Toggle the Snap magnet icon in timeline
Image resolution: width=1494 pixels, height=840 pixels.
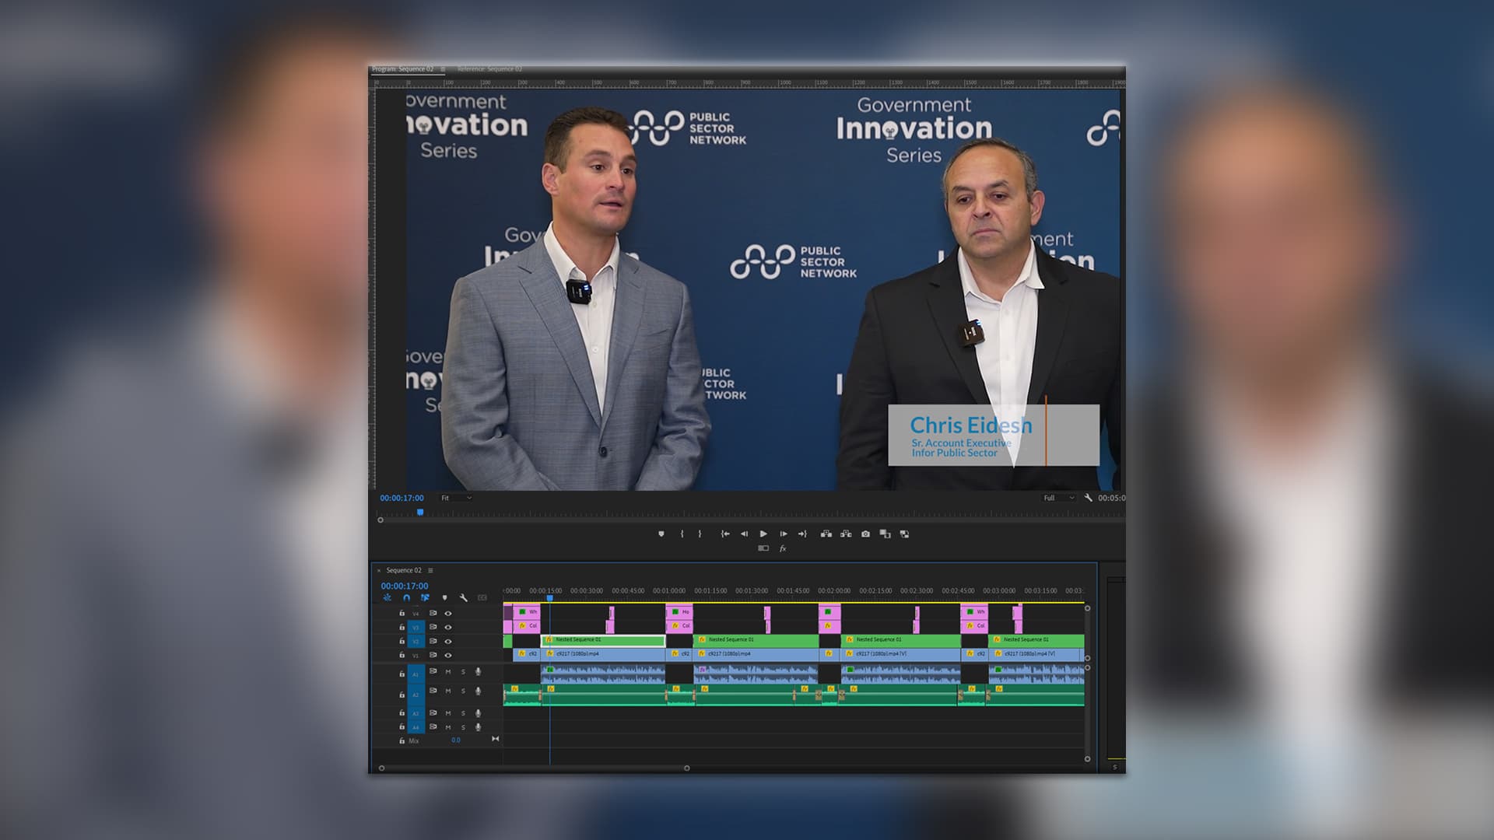click(x=406, y=598)
